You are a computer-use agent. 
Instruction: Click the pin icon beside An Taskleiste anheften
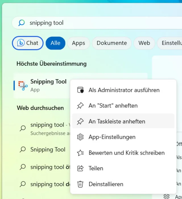pos(80,121)
